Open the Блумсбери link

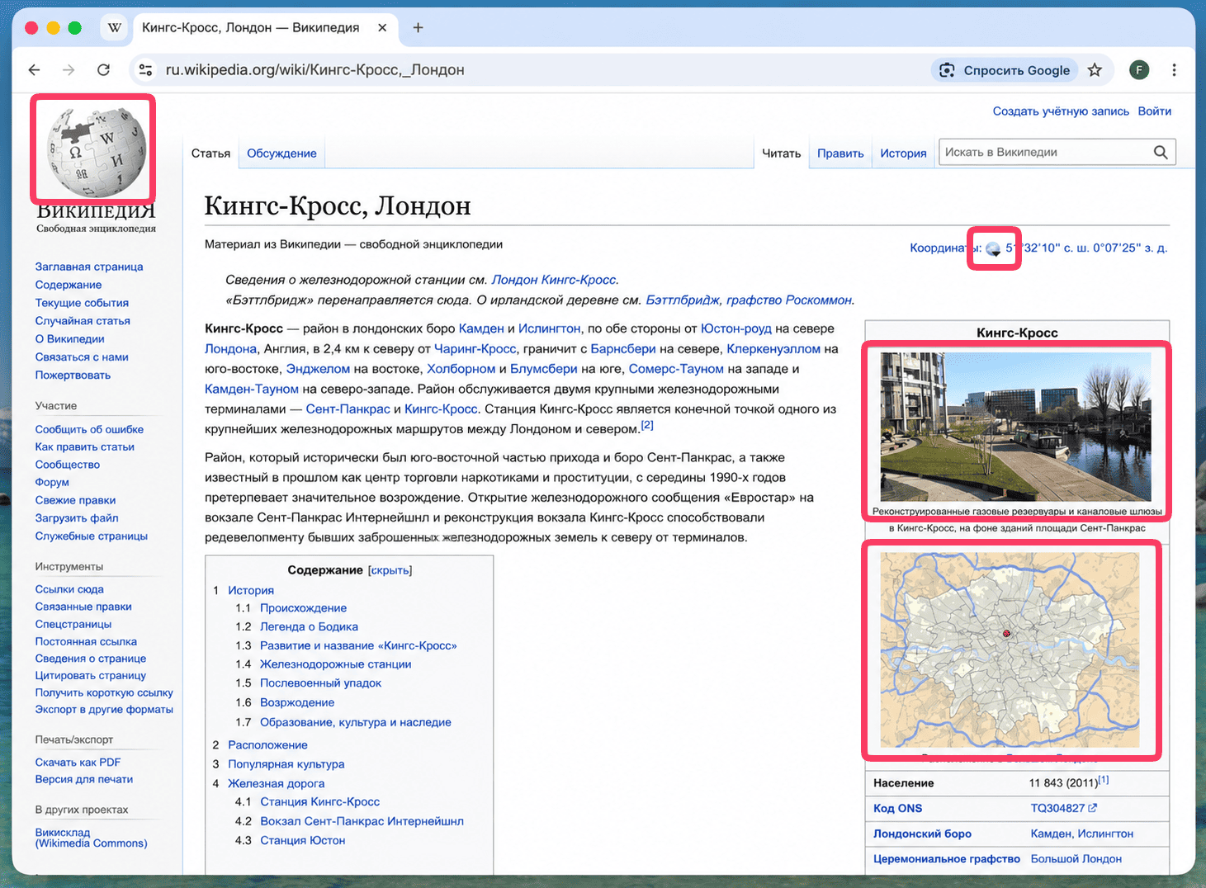544,369
